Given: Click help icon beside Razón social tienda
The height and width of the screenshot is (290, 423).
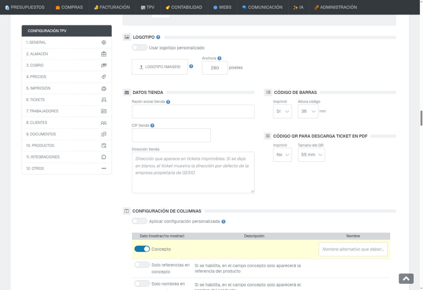Looking at the screenshot, I should [168, 102].
